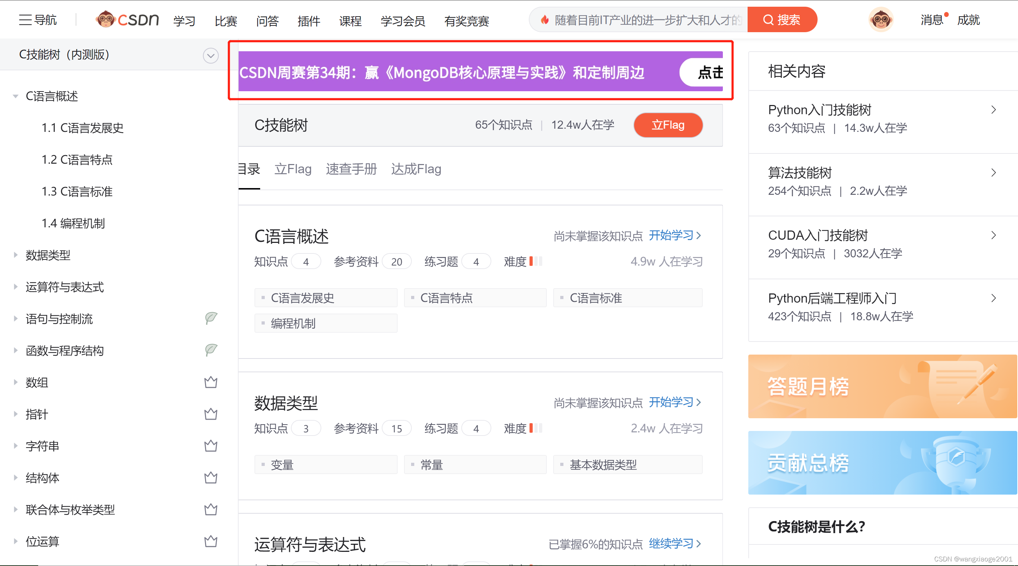Click crown icon beside 联合体与枚举类型
The height and width of the screenshot is (566, 1018).
tap(211, 509)
